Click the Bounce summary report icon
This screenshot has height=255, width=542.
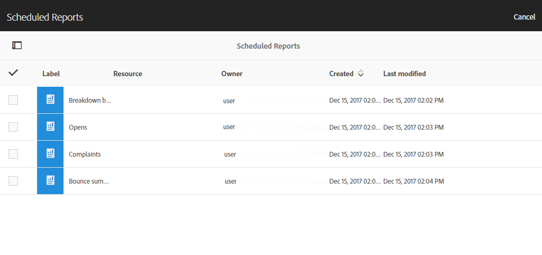coord(50,181)
